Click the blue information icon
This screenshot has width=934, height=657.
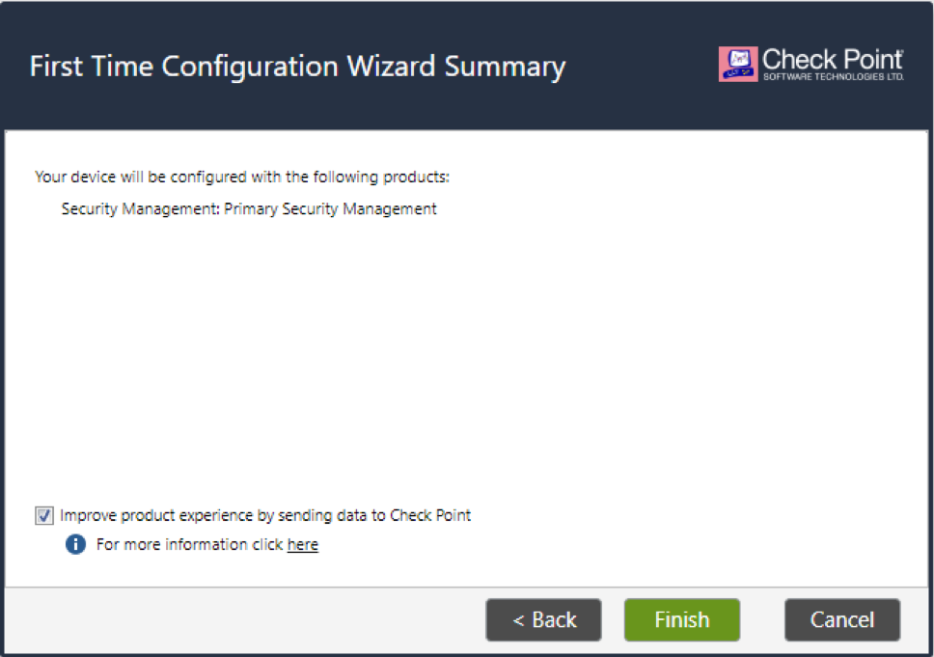click(x=75, y=544)
